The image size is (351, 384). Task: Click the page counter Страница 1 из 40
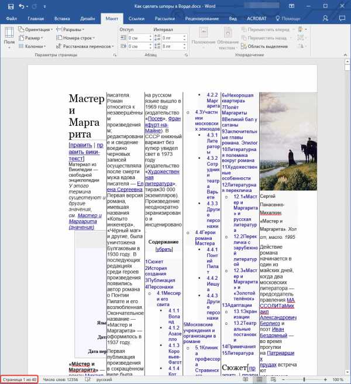[19, 379]
